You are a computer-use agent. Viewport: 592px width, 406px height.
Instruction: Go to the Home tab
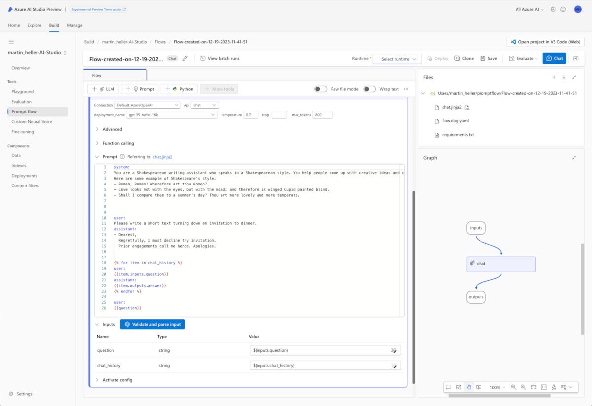[x=14, y=25]
